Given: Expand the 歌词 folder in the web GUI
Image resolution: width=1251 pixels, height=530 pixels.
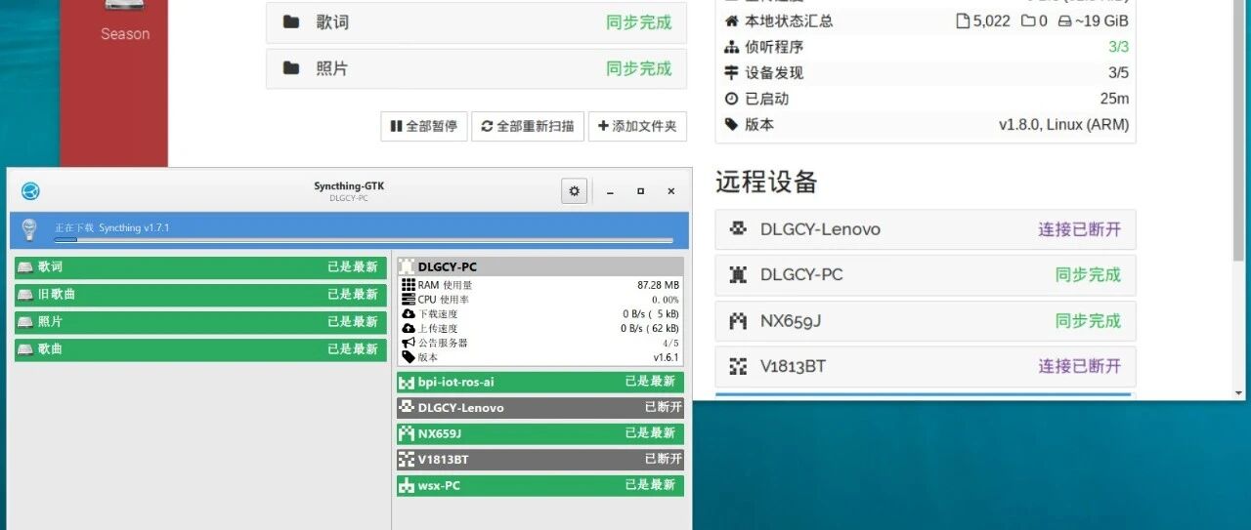Looking at the screenshot, I should tap(476, 22).
